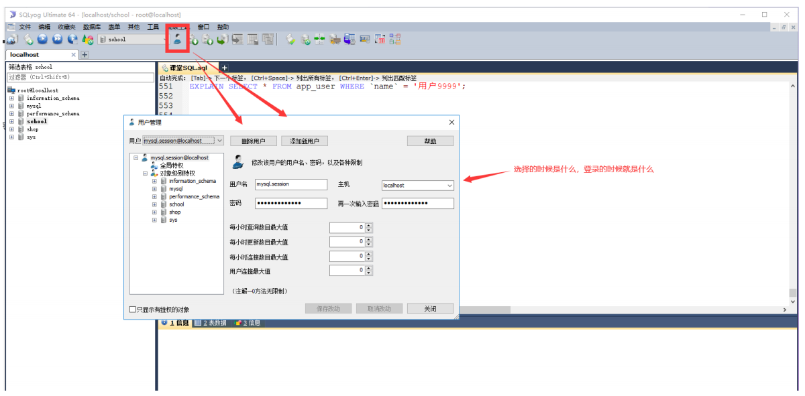
Task: Click the green arrows synchronization toolbar icon
Action: (319, 40)
